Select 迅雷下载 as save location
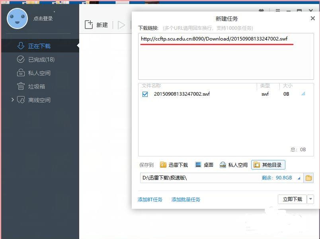 tap(174, 165)
